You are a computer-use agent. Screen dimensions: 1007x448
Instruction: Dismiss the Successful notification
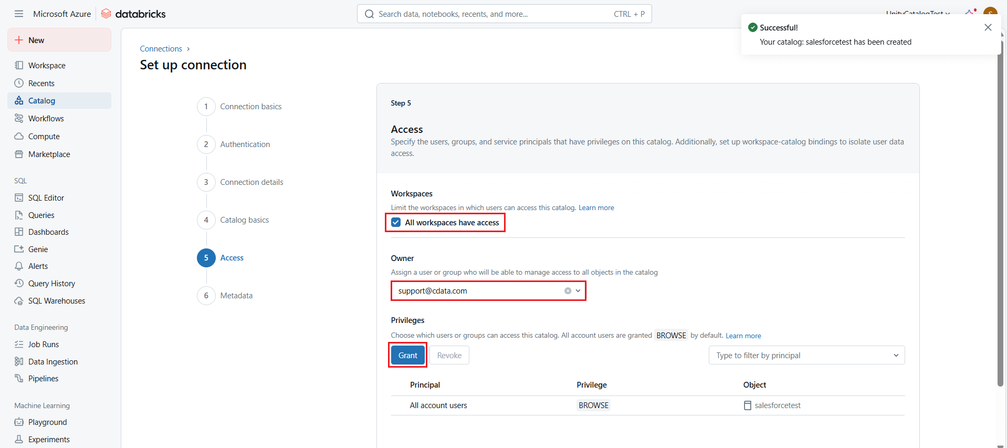point(988,27)
